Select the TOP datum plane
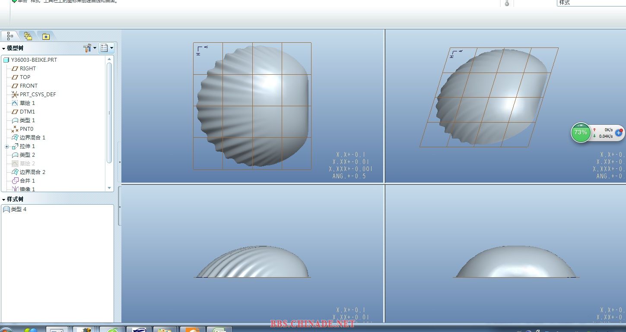Viewport: 626px width, 332px height. click(25, 77)
